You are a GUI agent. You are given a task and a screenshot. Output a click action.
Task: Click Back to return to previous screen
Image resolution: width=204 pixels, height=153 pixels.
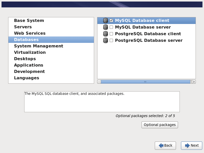(x=165, y=145)
